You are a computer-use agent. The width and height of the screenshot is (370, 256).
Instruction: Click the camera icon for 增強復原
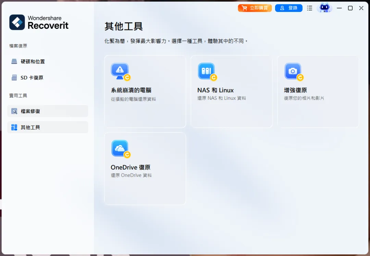(x=294, y=71)
